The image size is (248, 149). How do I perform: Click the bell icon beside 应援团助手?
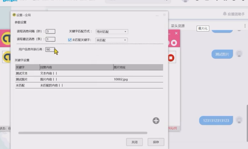tap(225, 14)
